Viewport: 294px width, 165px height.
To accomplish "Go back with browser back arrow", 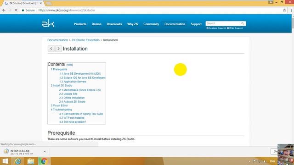I will click(x=4, y=10).
